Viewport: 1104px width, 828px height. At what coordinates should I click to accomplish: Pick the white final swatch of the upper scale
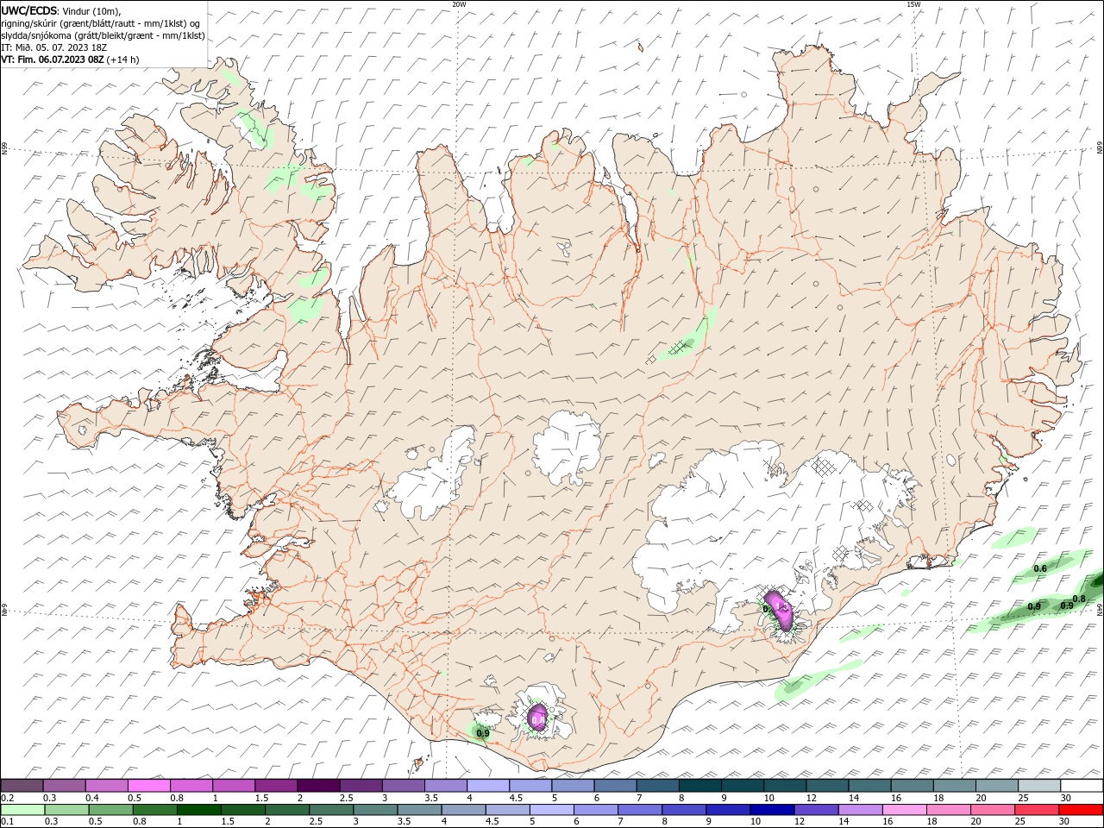click(x=1082, y=786)
